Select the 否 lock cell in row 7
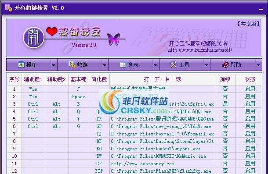This screenshot has width=268, height=174. (225, 134)
